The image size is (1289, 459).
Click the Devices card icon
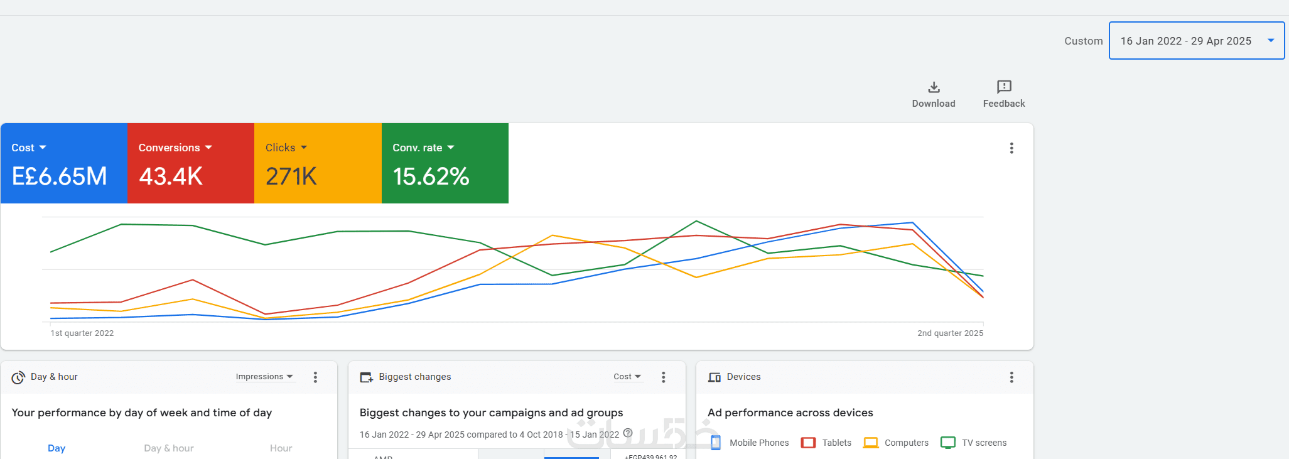tap(715, 377)
